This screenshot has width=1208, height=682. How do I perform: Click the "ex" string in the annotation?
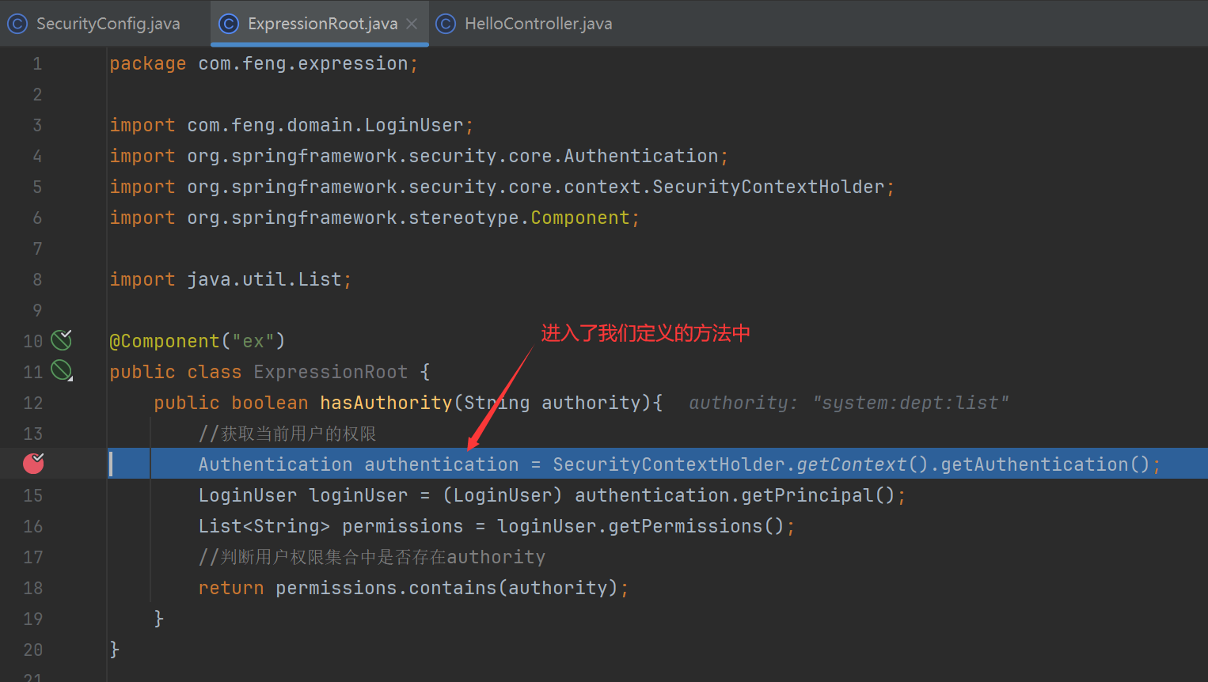(x=253, y=341)
